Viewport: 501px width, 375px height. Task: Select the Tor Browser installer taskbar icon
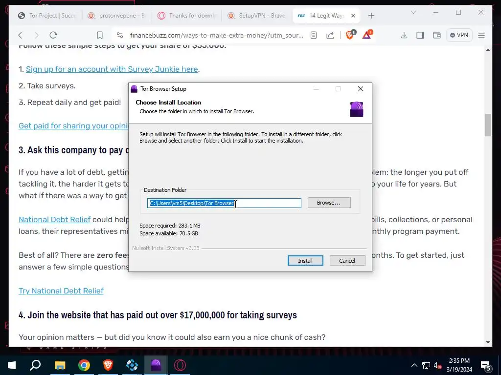tap(156, 365)
